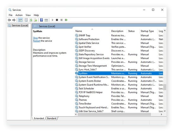Image resolution: width=174 pixels, height=133 pixels.
Task: Sort by the Description column header
Action: tap(119, 31)
